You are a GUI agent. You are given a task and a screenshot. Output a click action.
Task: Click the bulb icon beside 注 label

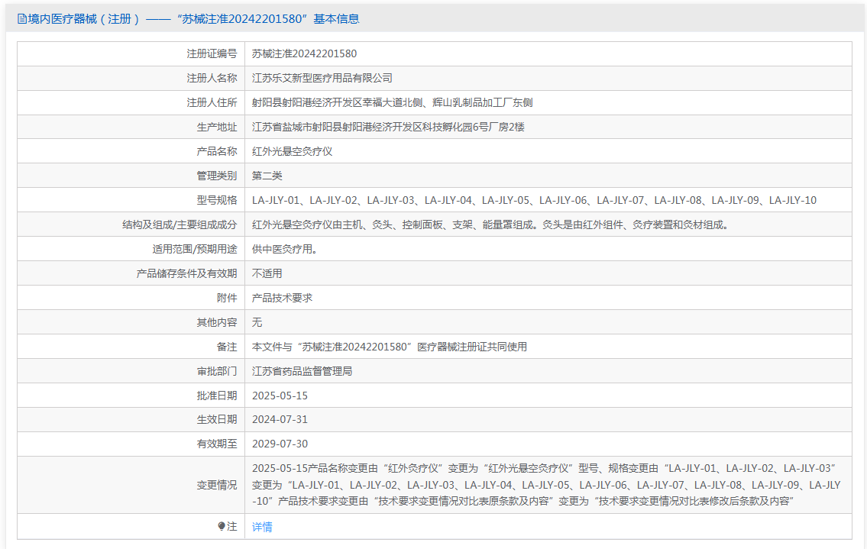point(222,526)
